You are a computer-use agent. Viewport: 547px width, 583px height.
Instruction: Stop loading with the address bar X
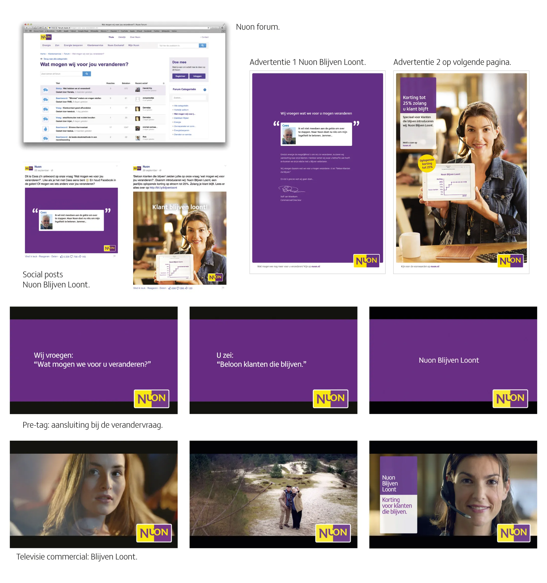click(208, 28)
